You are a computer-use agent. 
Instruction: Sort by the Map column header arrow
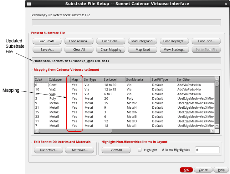click(x=80, y=80)
